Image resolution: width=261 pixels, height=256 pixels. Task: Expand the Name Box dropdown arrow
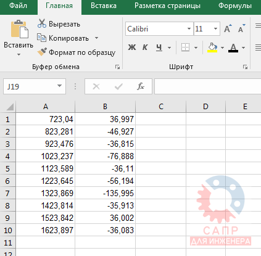coord(60,86)
